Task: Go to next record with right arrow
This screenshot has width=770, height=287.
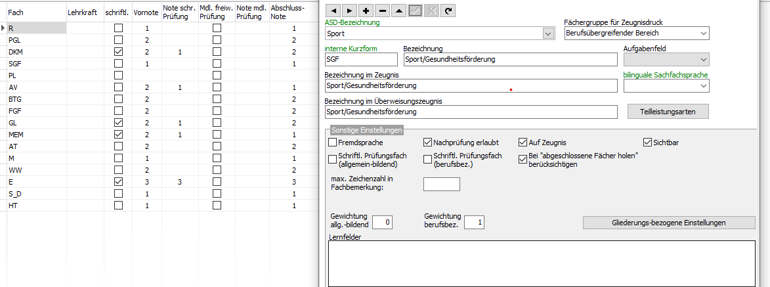Action: pyautogui.click(x=349, y=11)
